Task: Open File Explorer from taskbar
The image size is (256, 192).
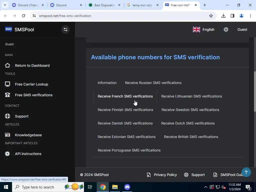Action: pos(115,187)
